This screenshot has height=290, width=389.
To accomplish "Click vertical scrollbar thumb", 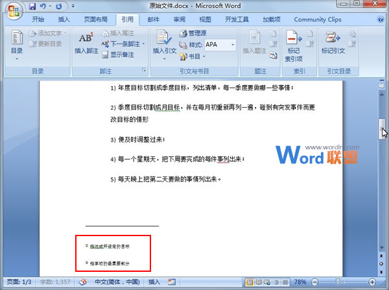I will coord(381,129).
